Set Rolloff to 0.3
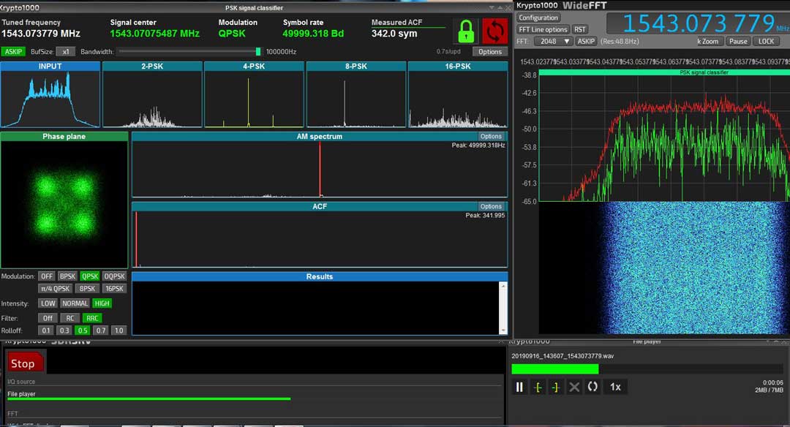 click(x=64, y=330)
